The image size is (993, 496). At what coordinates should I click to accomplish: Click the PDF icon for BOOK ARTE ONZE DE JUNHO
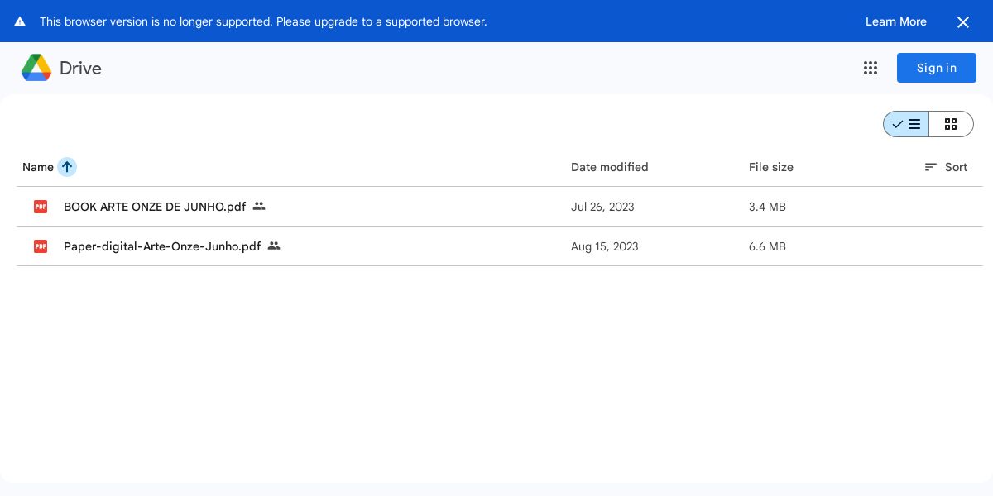coord(41,207)
